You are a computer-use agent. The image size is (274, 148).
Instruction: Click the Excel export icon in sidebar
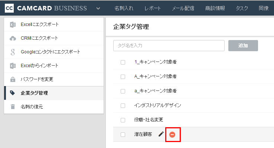(x=13, y=24)
